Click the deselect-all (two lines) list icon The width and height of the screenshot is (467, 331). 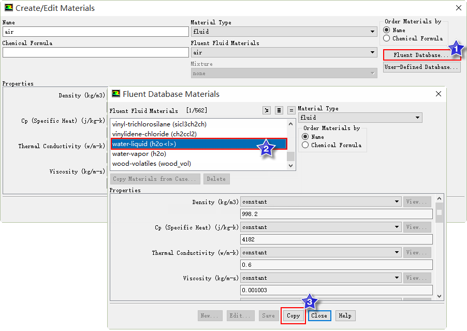click(x=291, y=110)
